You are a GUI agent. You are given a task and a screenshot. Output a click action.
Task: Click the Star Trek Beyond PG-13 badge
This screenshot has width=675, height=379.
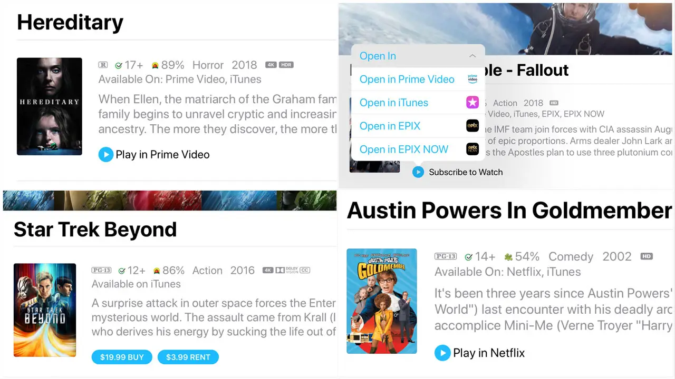pos(101,271)
